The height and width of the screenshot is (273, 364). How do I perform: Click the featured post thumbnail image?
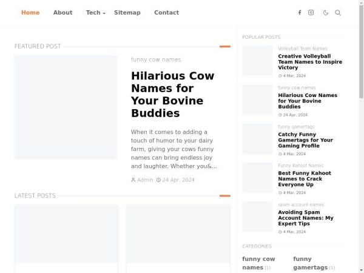[66, 107]
